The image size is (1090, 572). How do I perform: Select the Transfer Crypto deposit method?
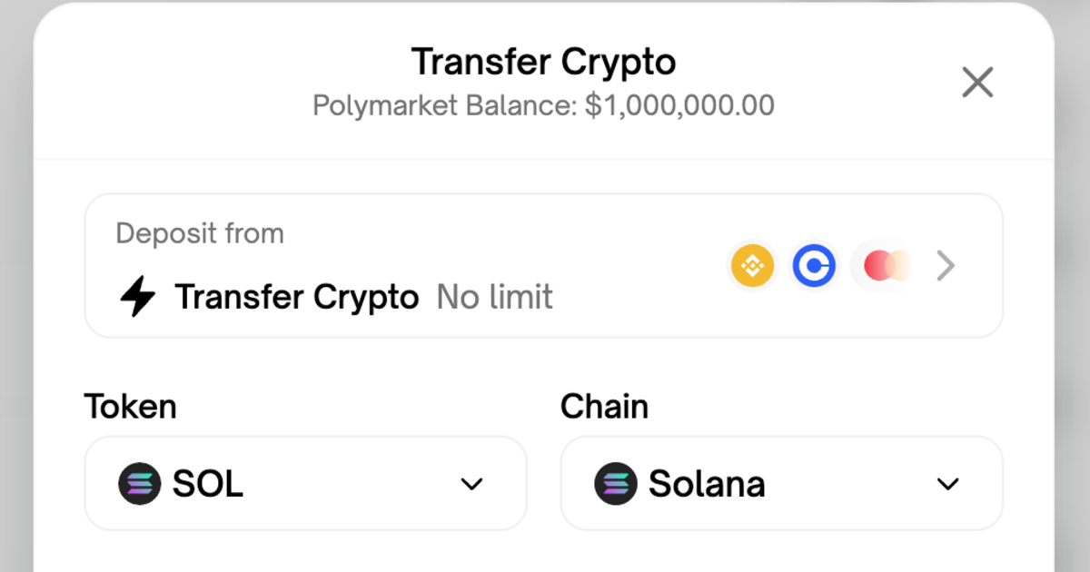(x=543, y=266)
